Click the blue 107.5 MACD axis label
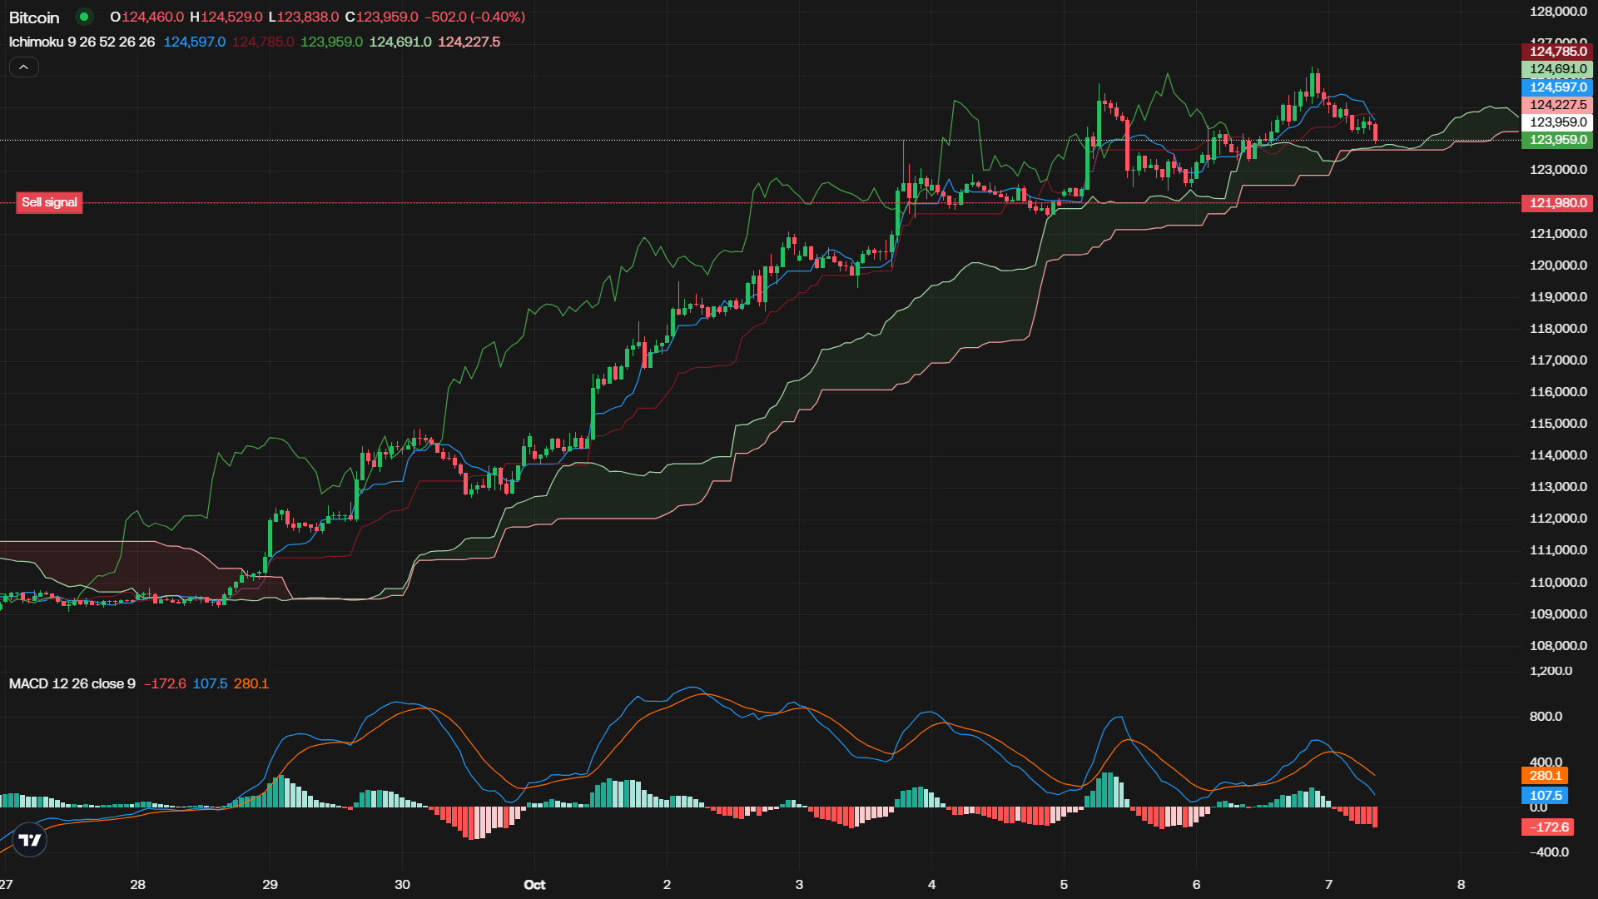 click(1545, 796)
